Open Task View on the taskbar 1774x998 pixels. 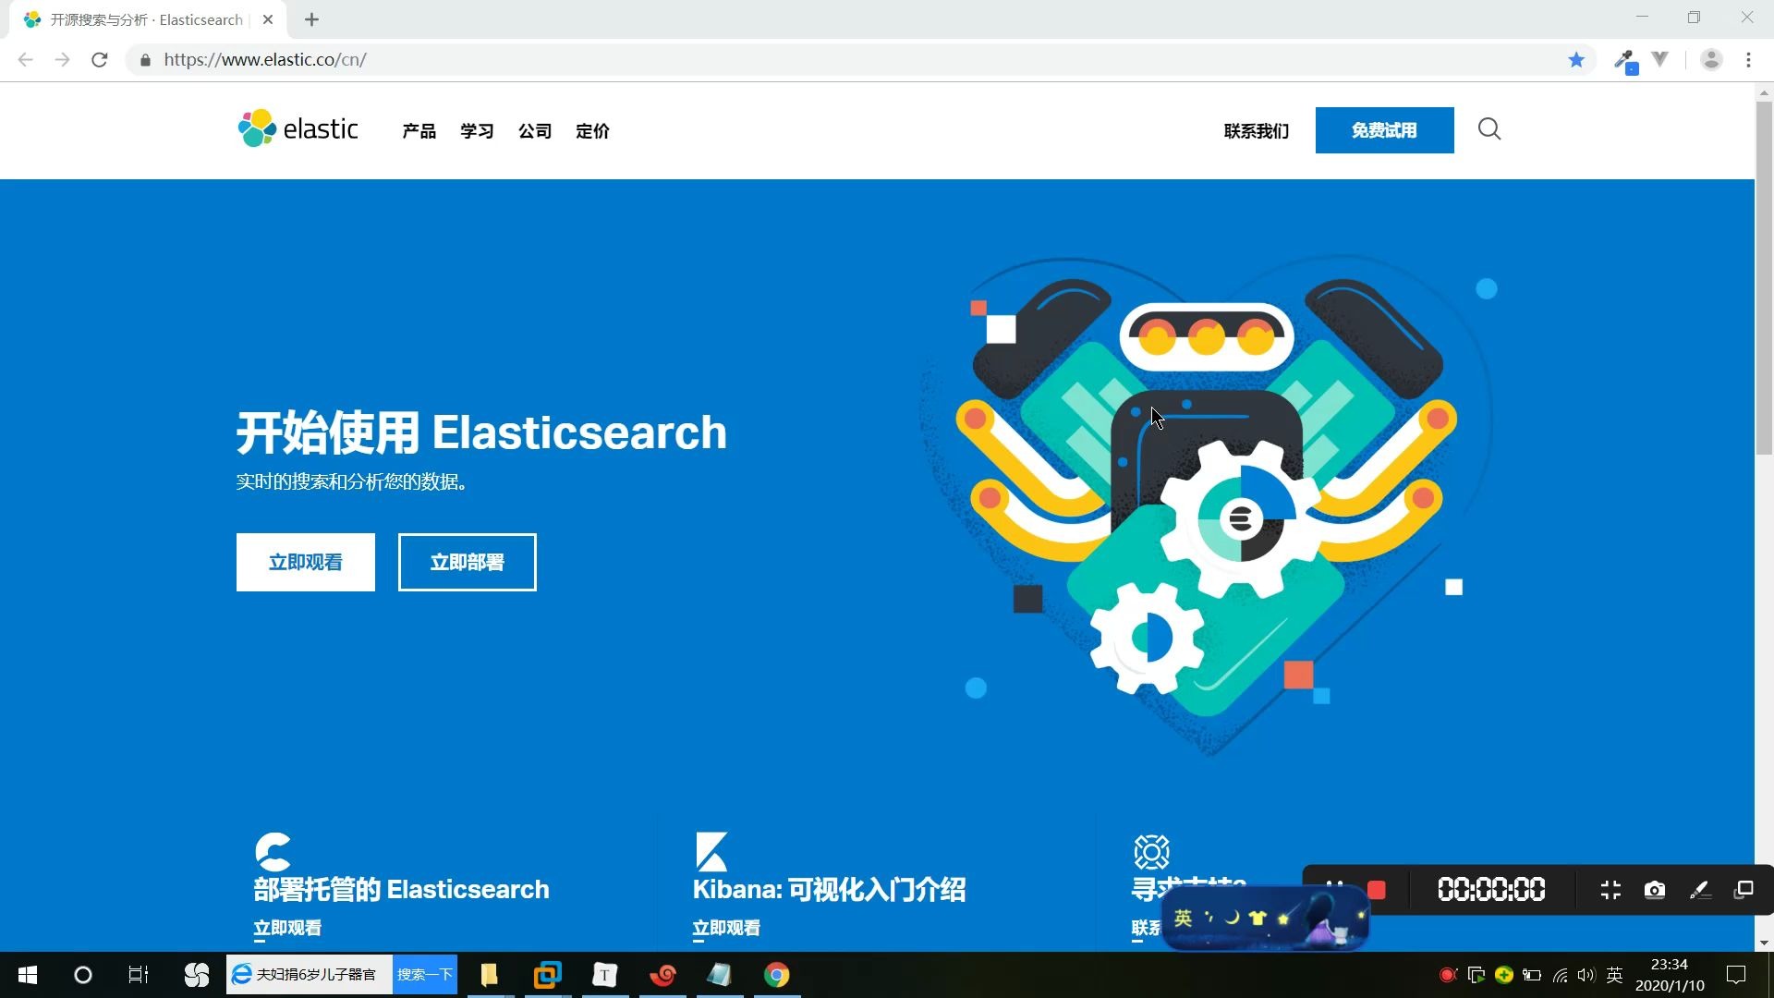click(139, 975)
